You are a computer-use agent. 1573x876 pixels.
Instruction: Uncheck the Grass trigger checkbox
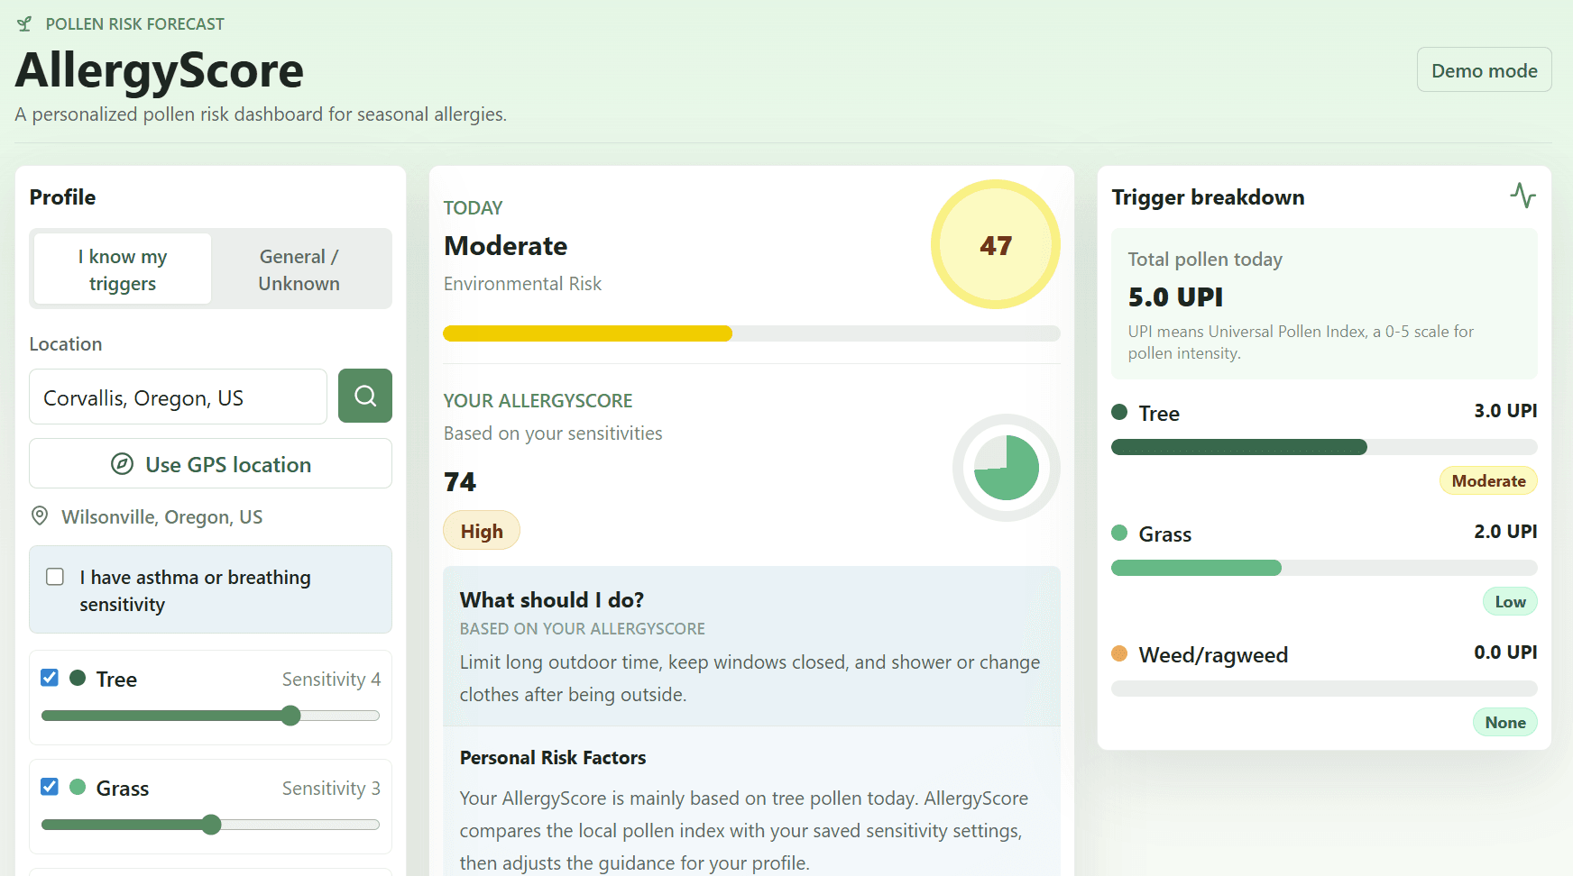click(x=50, y=787)
